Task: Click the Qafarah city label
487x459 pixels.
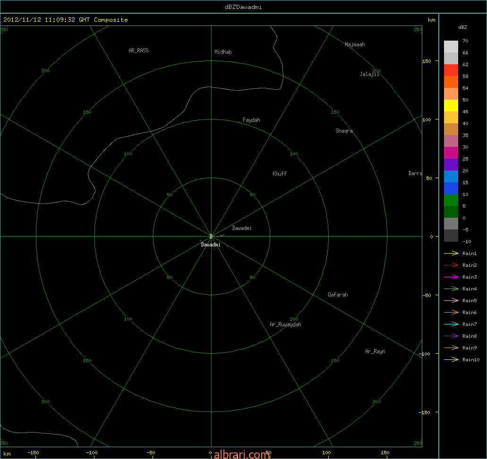Action: coord(338,295)
